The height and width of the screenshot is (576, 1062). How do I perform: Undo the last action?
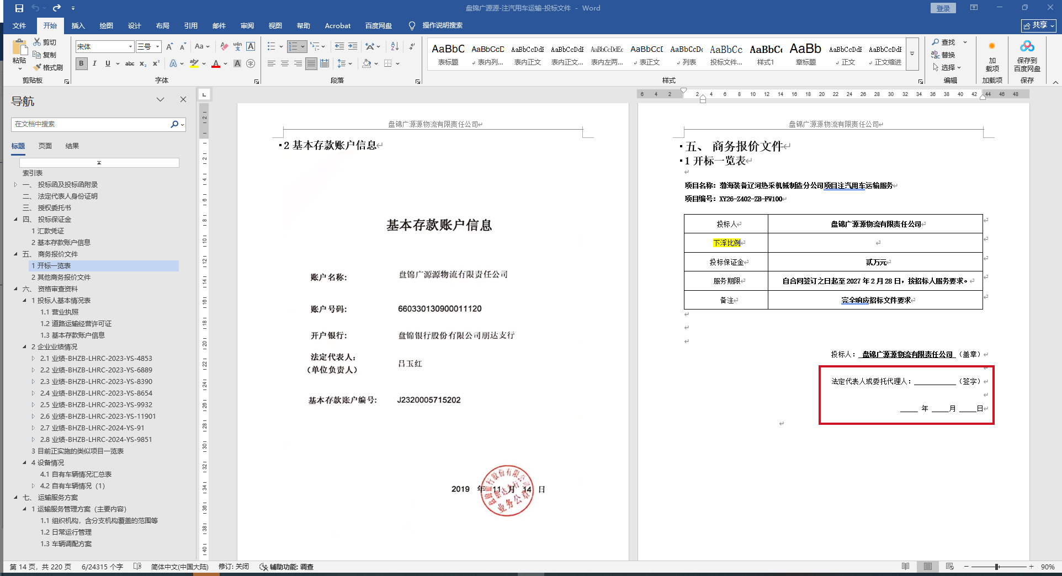point(35,8)
